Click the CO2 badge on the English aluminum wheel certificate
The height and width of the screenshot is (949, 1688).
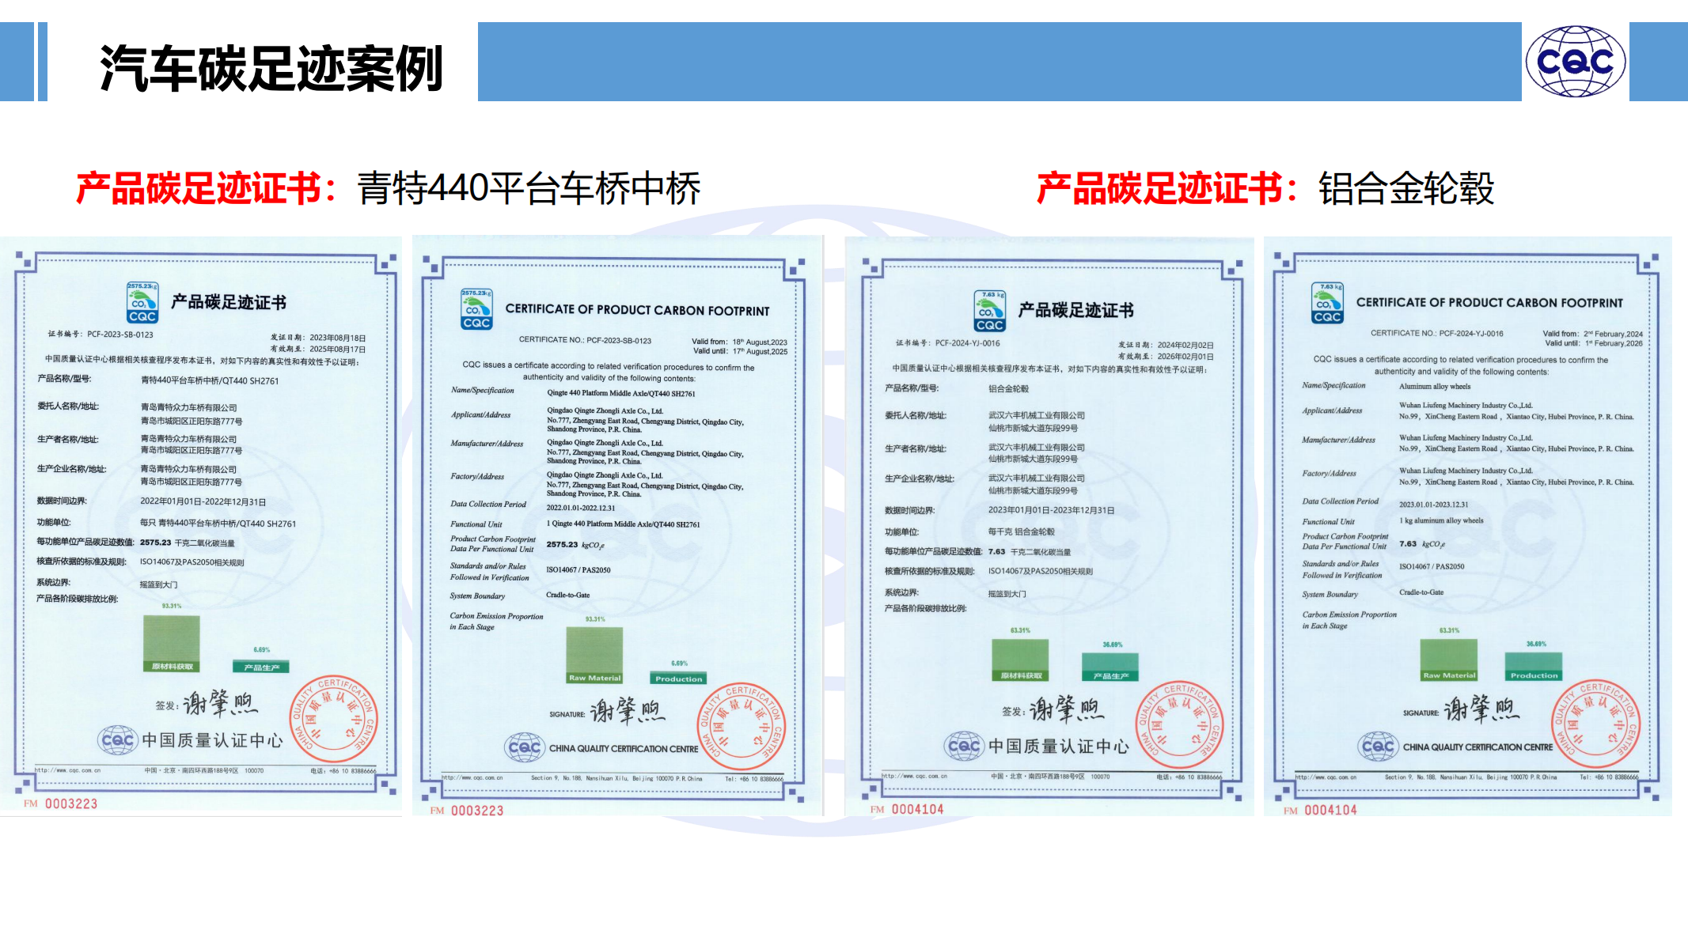(x=1327, y=303)
